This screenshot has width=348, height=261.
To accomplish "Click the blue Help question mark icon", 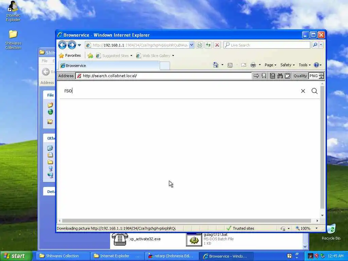I will 316,65.
